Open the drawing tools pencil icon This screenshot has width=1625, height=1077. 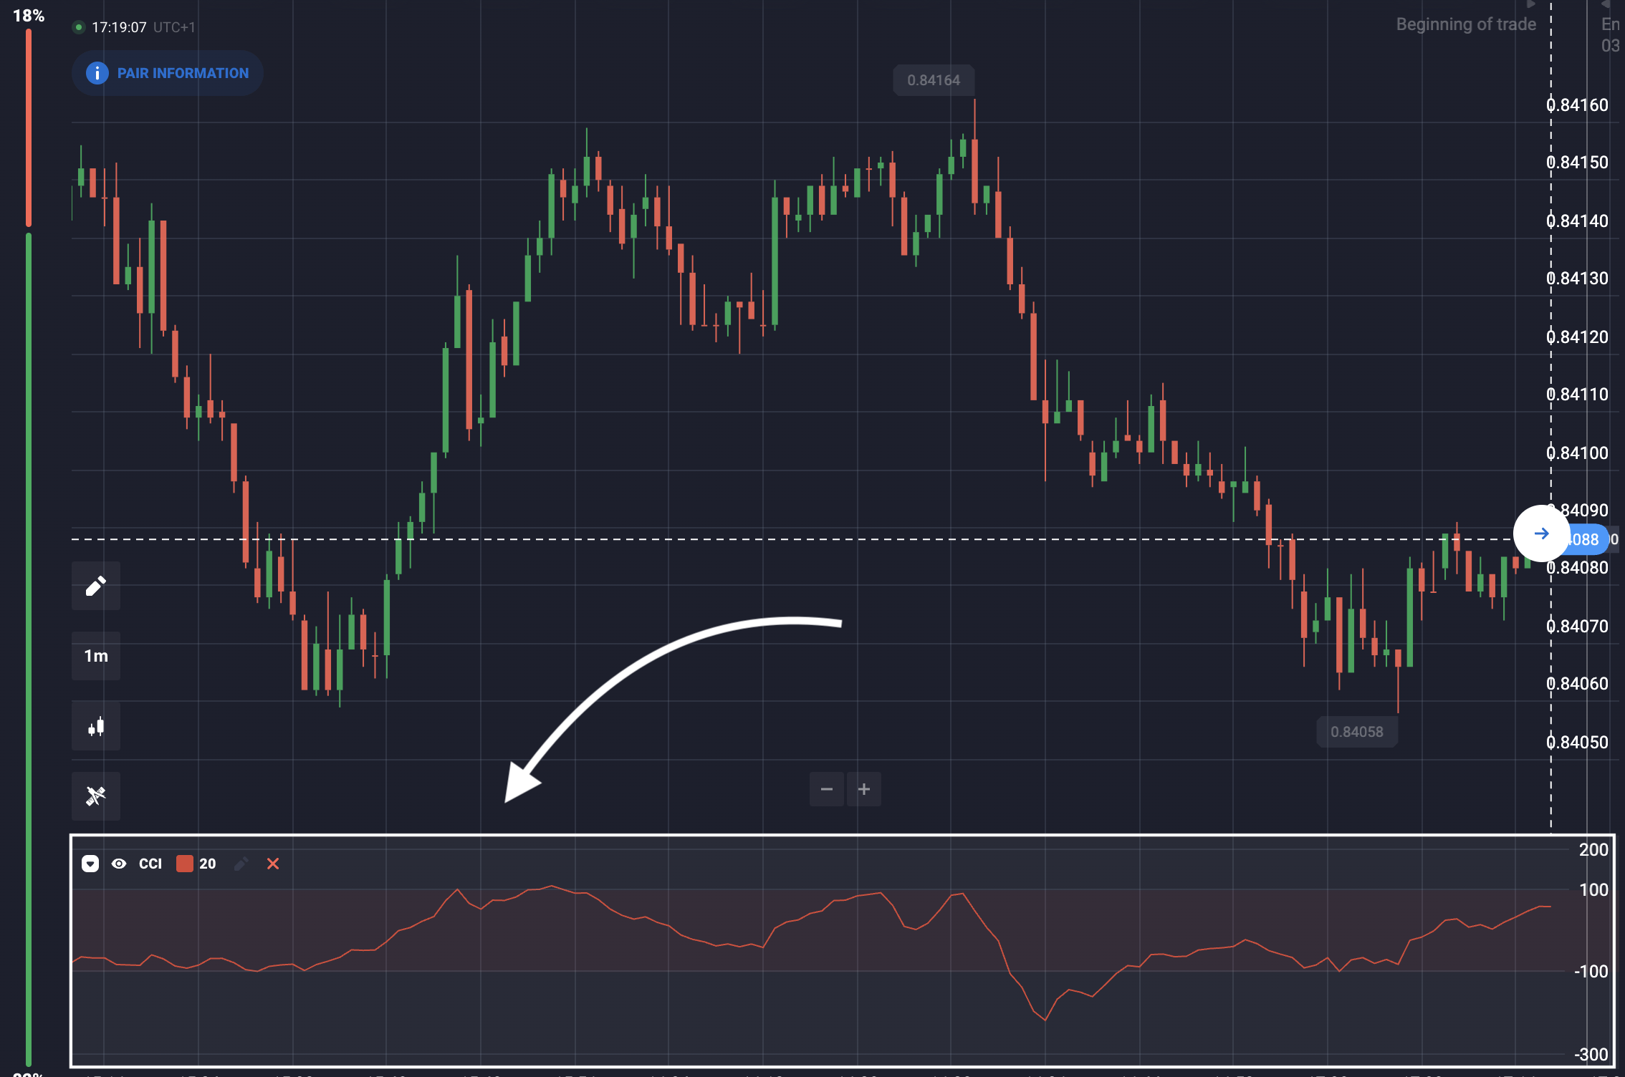click(96, 586)
